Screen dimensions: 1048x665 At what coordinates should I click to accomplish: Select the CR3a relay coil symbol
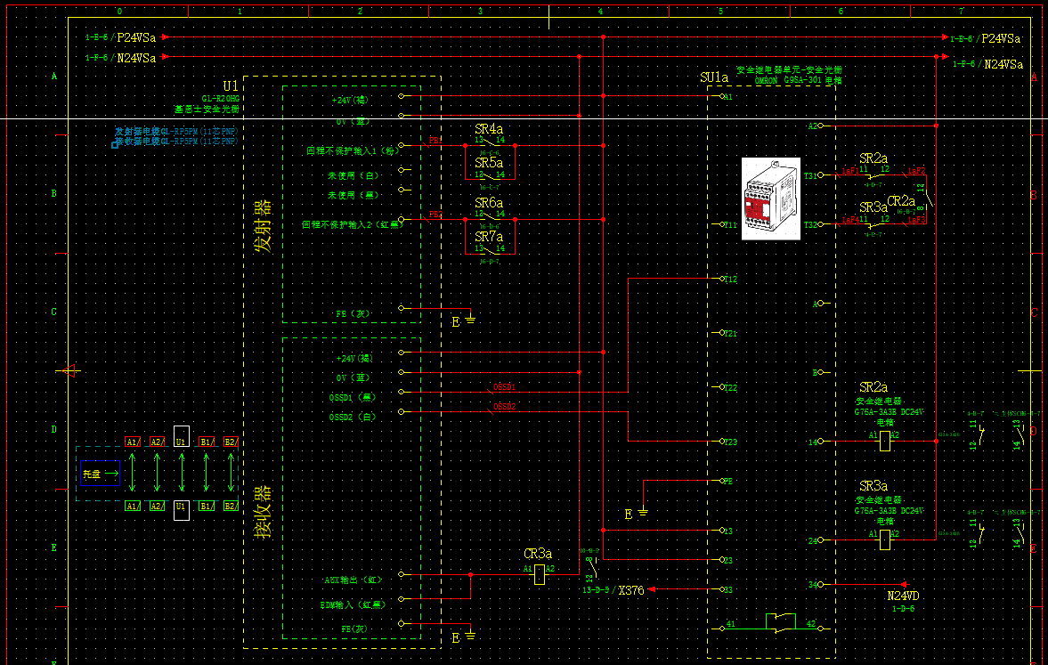[x=539, y=574]
